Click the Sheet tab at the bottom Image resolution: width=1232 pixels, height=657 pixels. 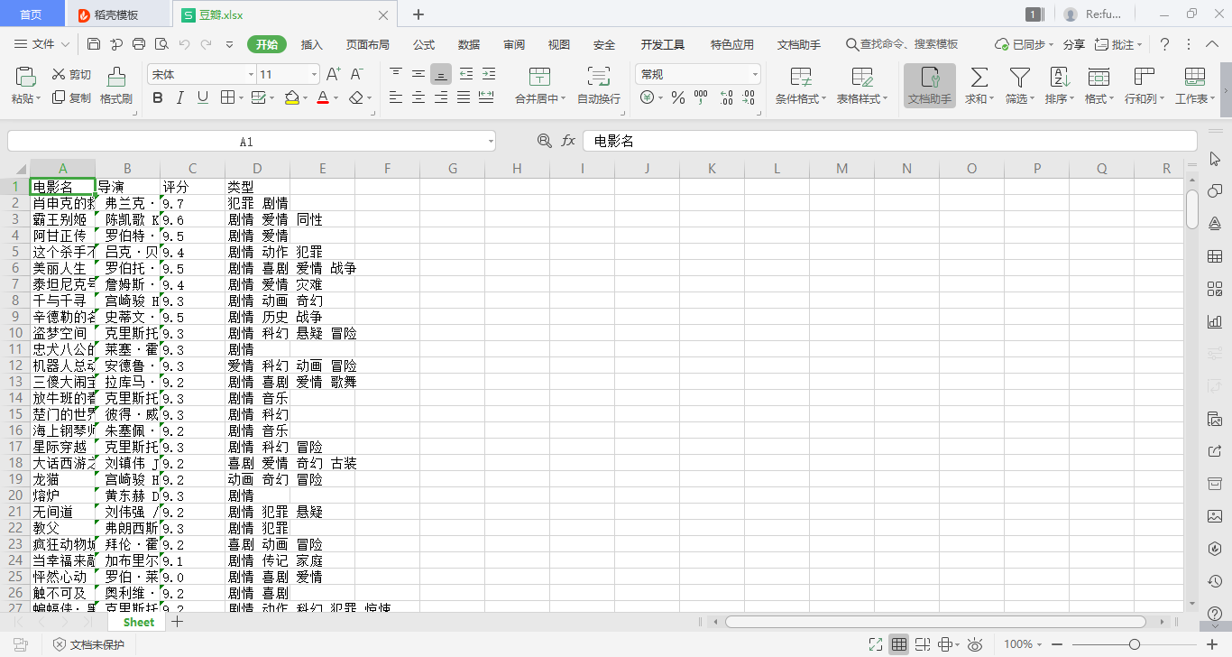coord(137,622)
